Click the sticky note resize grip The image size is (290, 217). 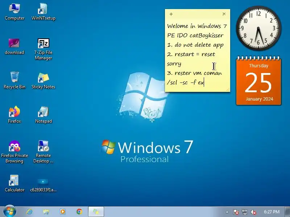[228, 89]
